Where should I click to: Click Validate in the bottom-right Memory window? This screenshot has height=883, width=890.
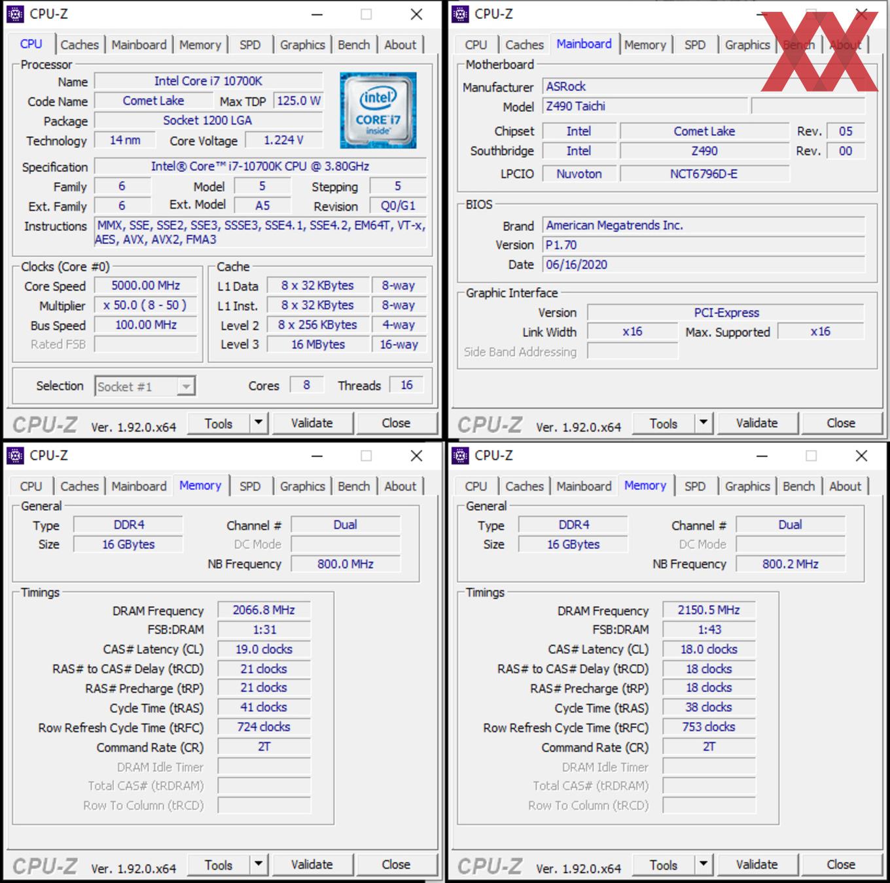point(757,865)
